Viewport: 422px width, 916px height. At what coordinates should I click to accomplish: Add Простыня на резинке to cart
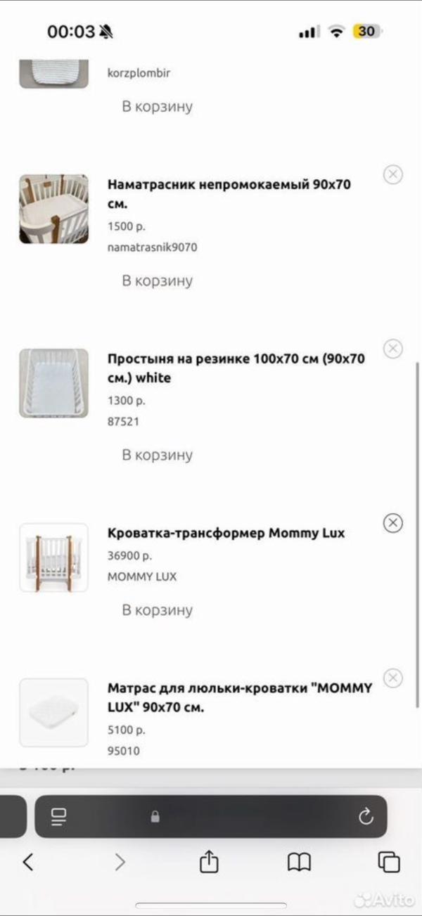[157, 455]
